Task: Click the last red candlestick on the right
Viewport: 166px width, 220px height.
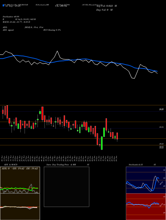Action: tap(117, 136)
